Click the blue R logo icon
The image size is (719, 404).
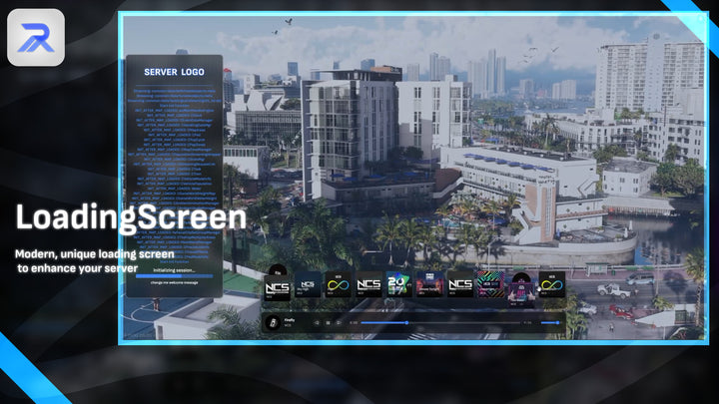[x=36, y=38]
